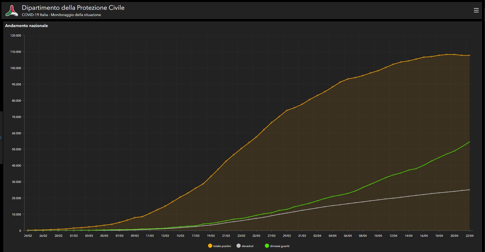Click the 80.000 y-axis label
Image resolution: width=485 pixels, height=252 pixels.
[x=17, y=101]
